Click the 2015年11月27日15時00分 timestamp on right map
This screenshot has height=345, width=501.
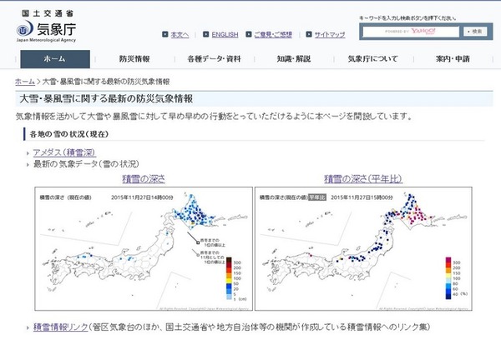pos(362,197)
